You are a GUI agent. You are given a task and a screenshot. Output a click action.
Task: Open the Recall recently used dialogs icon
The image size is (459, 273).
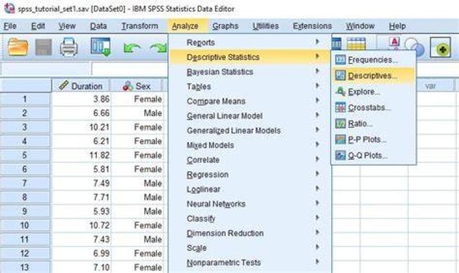coord(101,47)
